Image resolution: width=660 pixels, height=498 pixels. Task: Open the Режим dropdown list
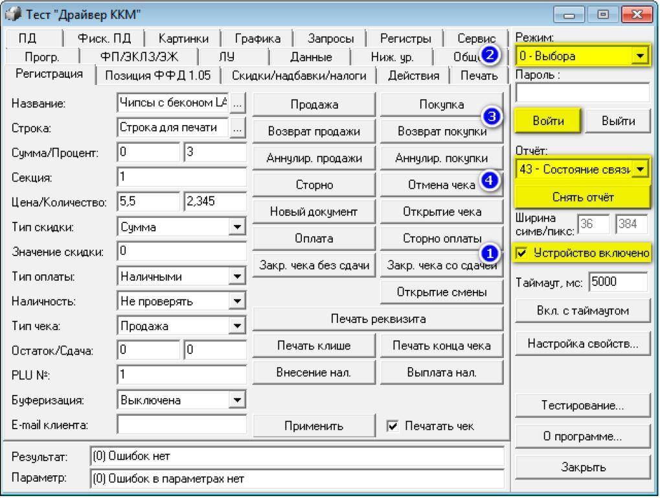coord(641,56)
